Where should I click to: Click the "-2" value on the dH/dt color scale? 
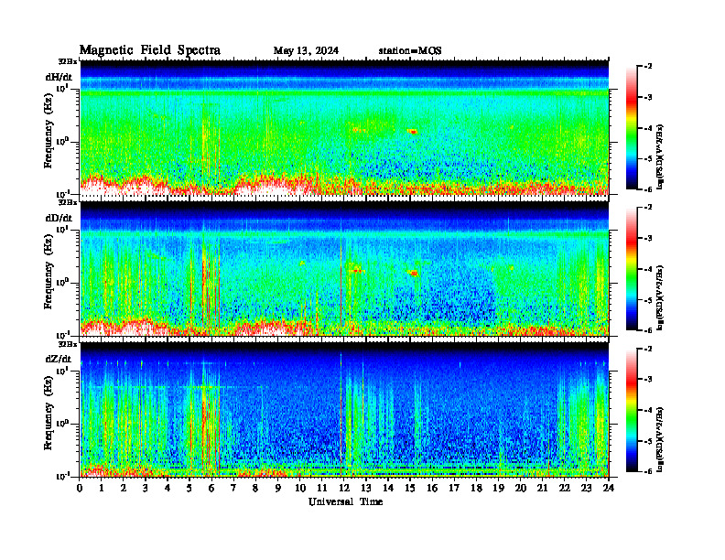[x=648, y=67]
